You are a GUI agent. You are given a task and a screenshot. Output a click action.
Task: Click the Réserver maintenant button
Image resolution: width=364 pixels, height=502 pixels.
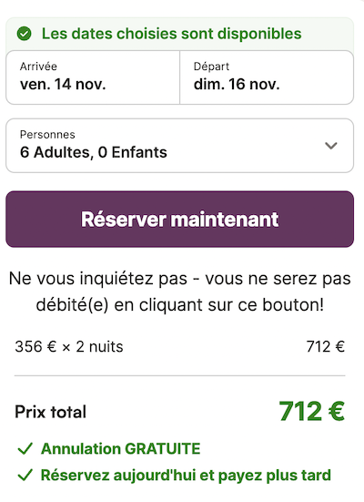pyautogui.click(x=180, y=220)
